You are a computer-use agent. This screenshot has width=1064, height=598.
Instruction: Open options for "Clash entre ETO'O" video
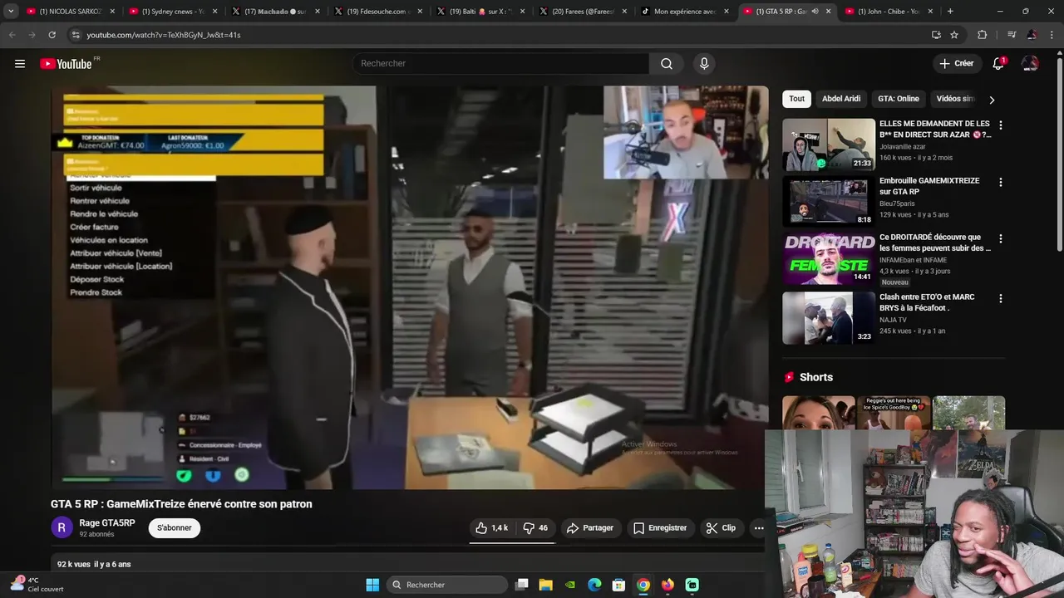click(1000, 298)
